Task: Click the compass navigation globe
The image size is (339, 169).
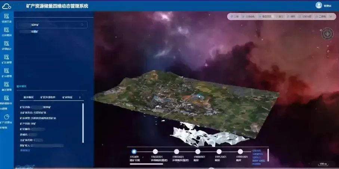Action: coord(327,34)
